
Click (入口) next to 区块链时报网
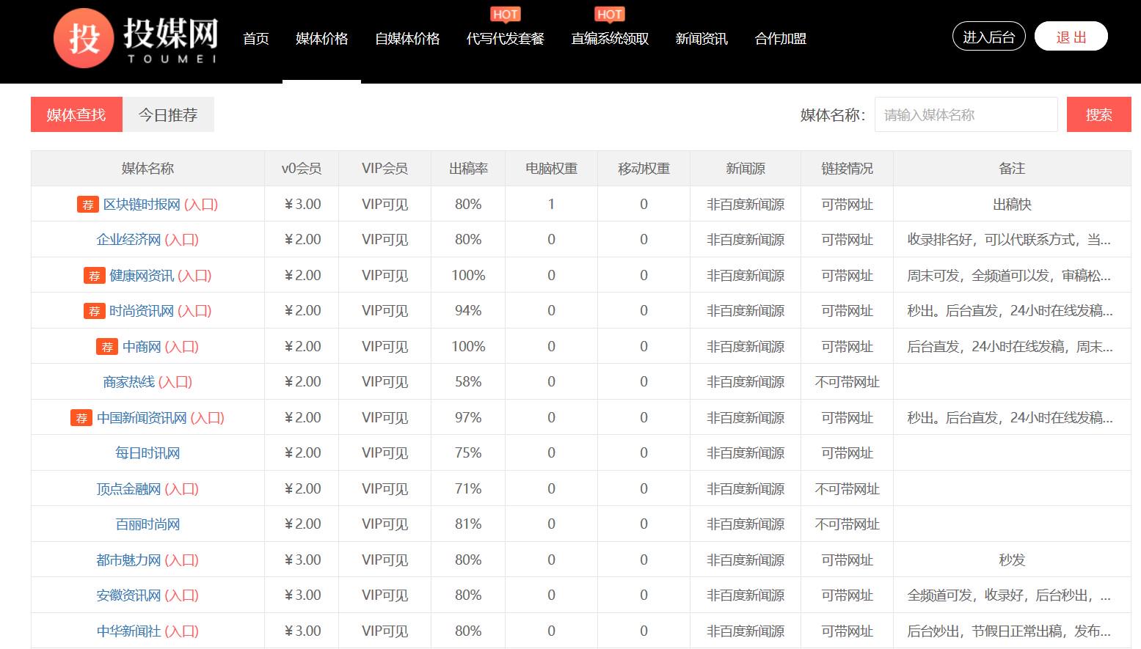(x=201, y=205)
